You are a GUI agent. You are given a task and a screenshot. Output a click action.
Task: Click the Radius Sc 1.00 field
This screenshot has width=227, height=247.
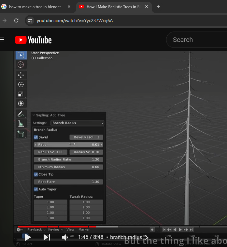click(x=50, y=152)
